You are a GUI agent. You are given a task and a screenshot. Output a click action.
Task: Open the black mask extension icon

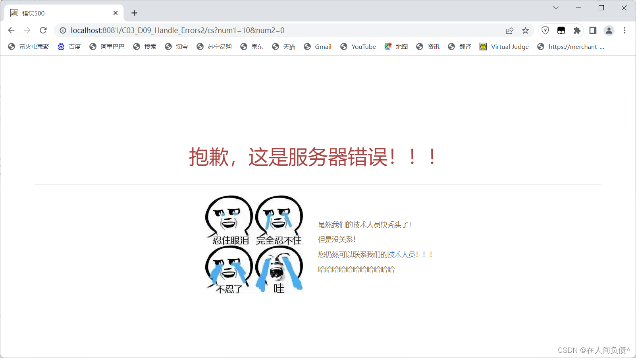coord(561,31)
